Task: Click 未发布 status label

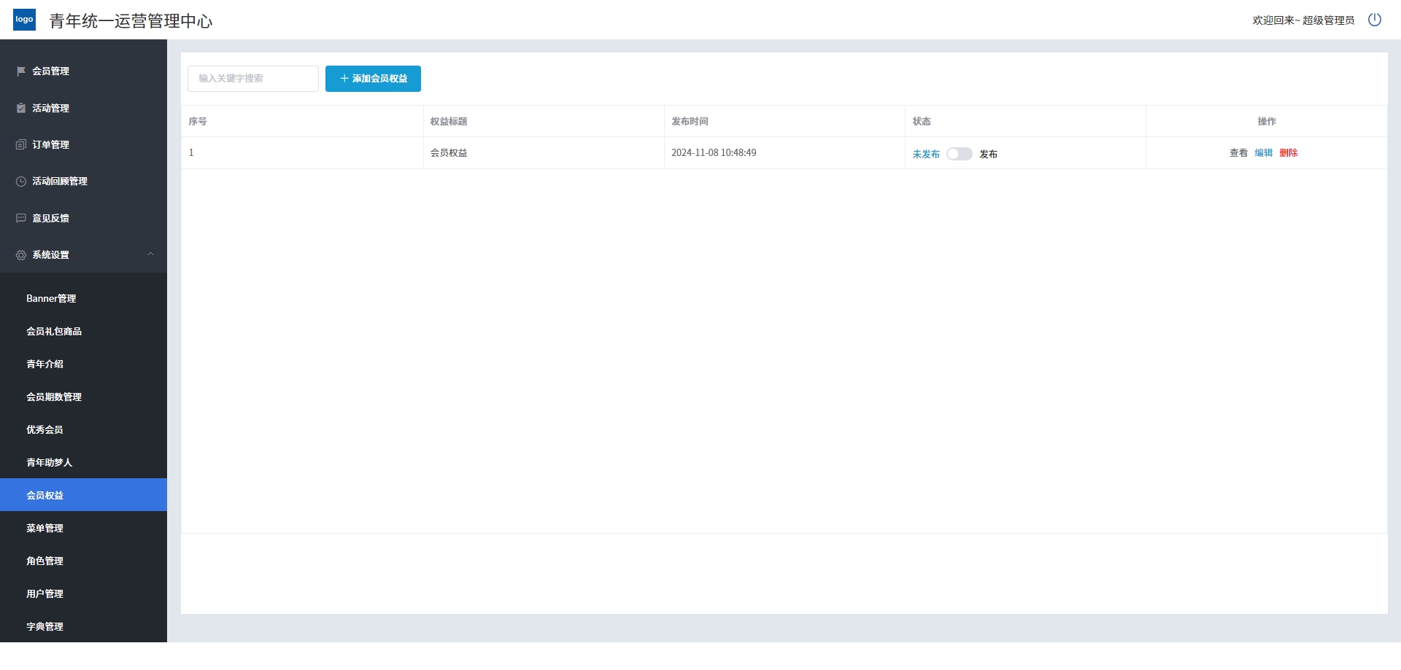Action: (x=926, y=155)
